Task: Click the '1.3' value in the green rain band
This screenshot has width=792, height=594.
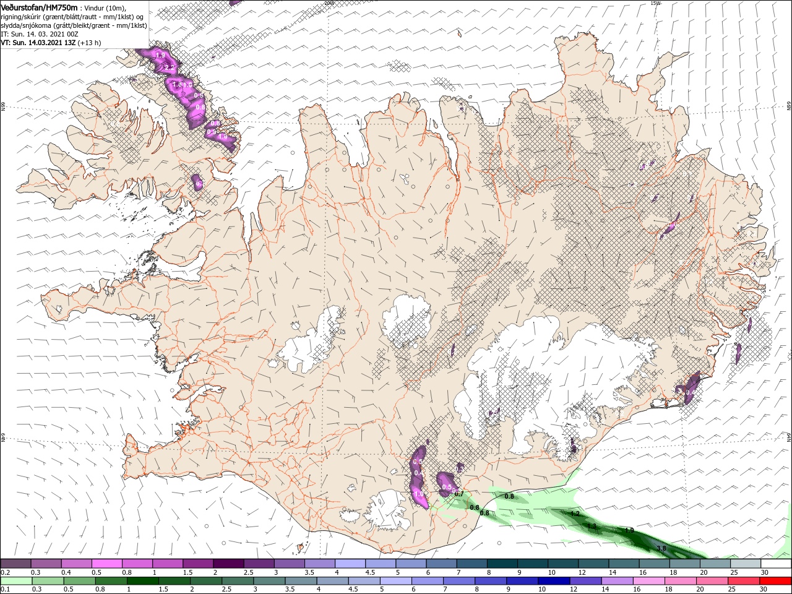Action: coord(592,527)
